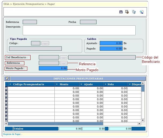
Task: Delete the first grid row with trash icon
Action: tap(6, 88)
